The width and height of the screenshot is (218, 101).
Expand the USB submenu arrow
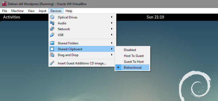point(112,34)
